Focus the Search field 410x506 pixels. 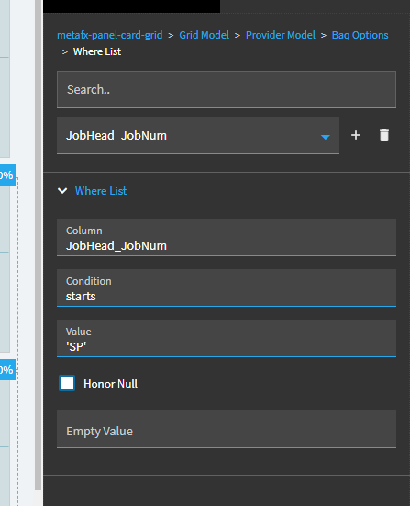(x=227, y=89)
